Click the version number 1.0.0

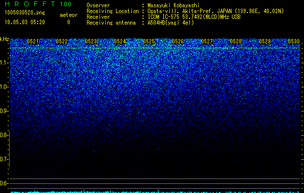[x=66, y=4]
